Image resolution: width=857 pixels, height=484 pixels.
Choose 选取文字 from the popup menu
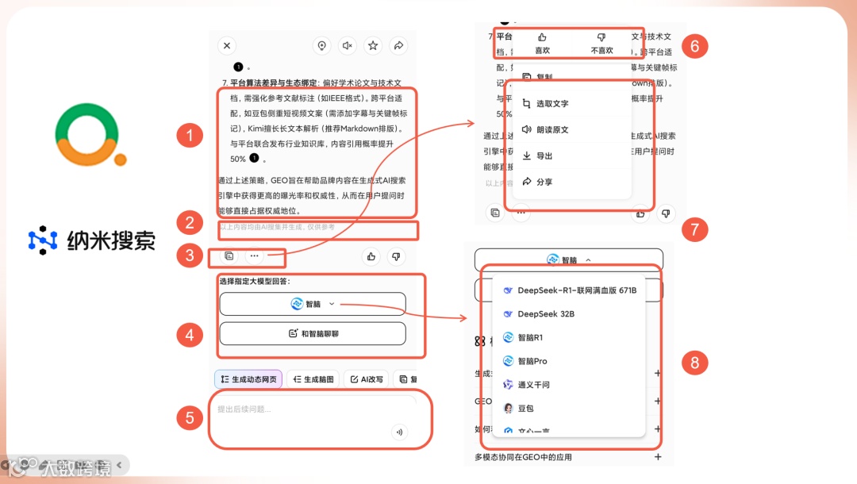click(571, 103)
